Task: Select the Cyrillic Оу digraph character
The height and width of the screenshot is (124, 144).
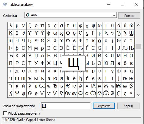Action: pyautogui.click(x=68, y=94)
